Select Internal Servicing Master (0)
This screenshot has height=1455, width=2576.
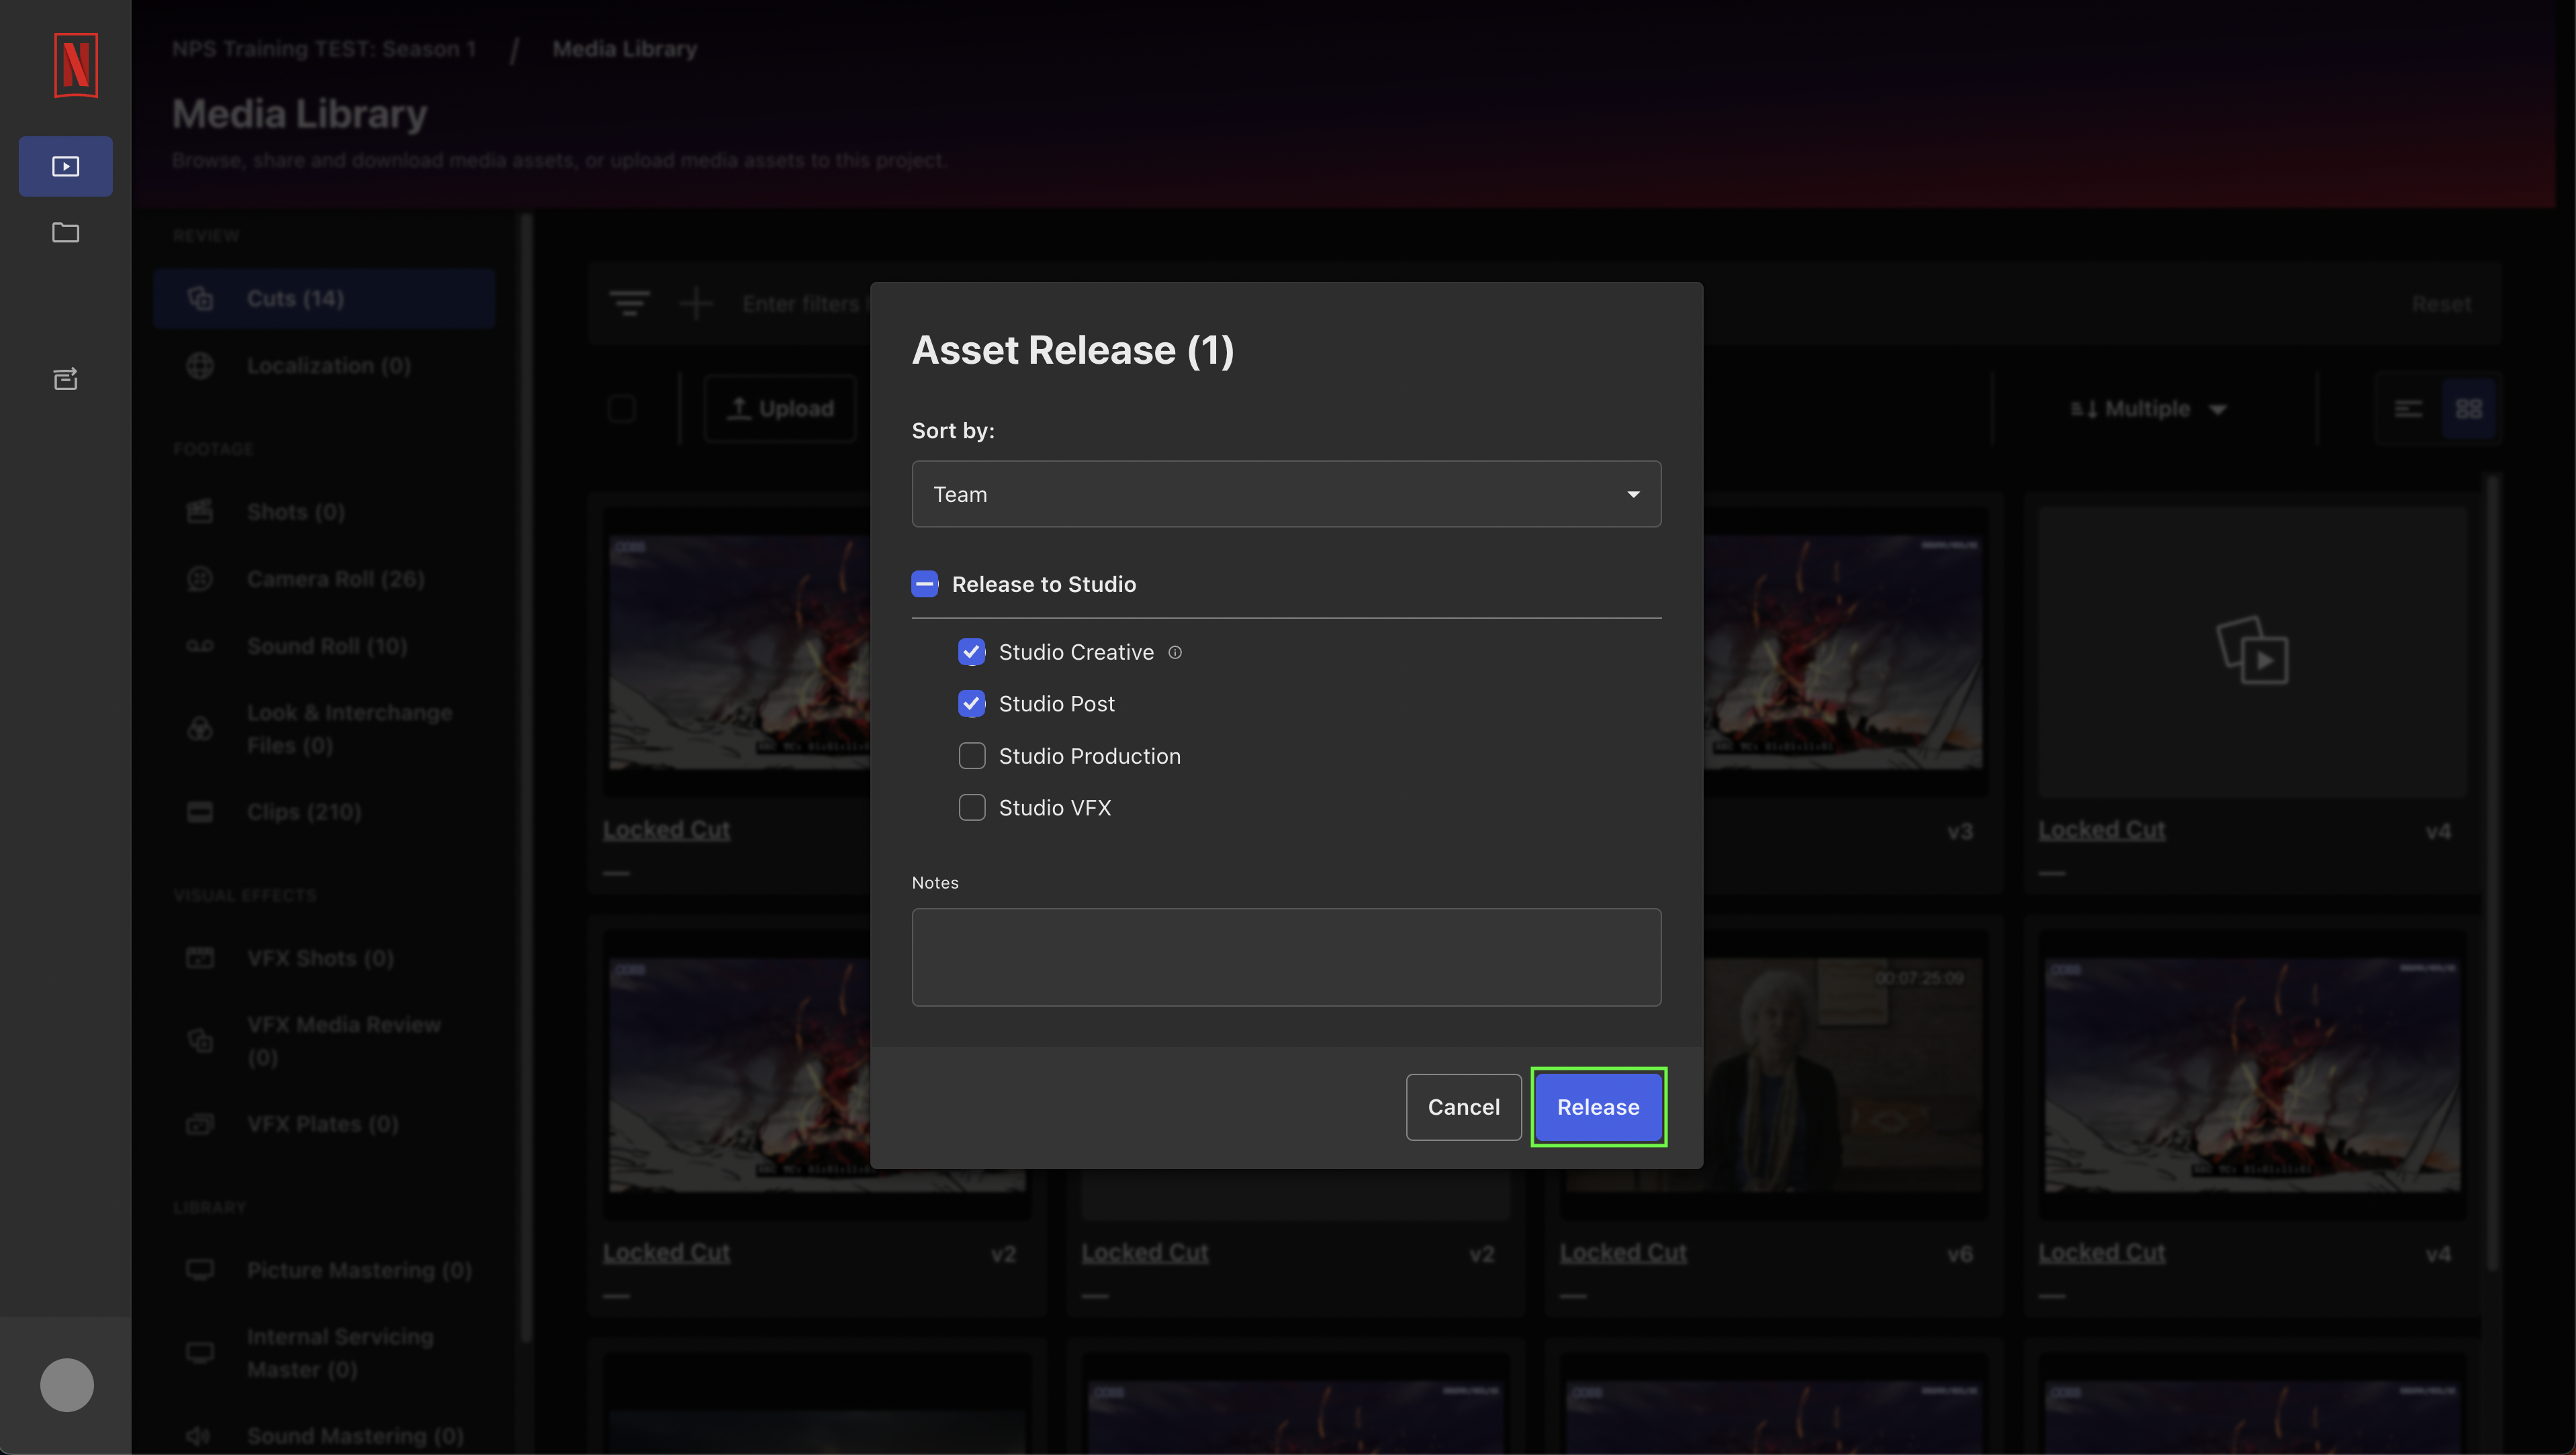click(325, 1352)
